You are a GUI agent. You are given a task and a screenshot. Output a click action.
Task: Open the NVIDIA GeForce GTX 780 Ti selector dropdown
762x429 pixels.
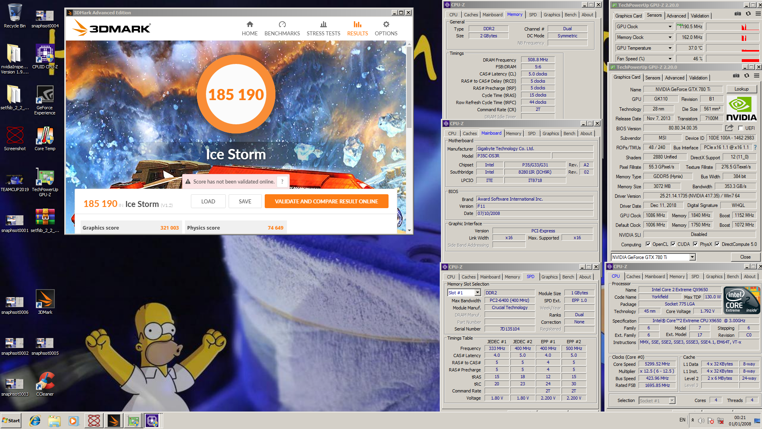pyautogui.click(x=692, y=257)
